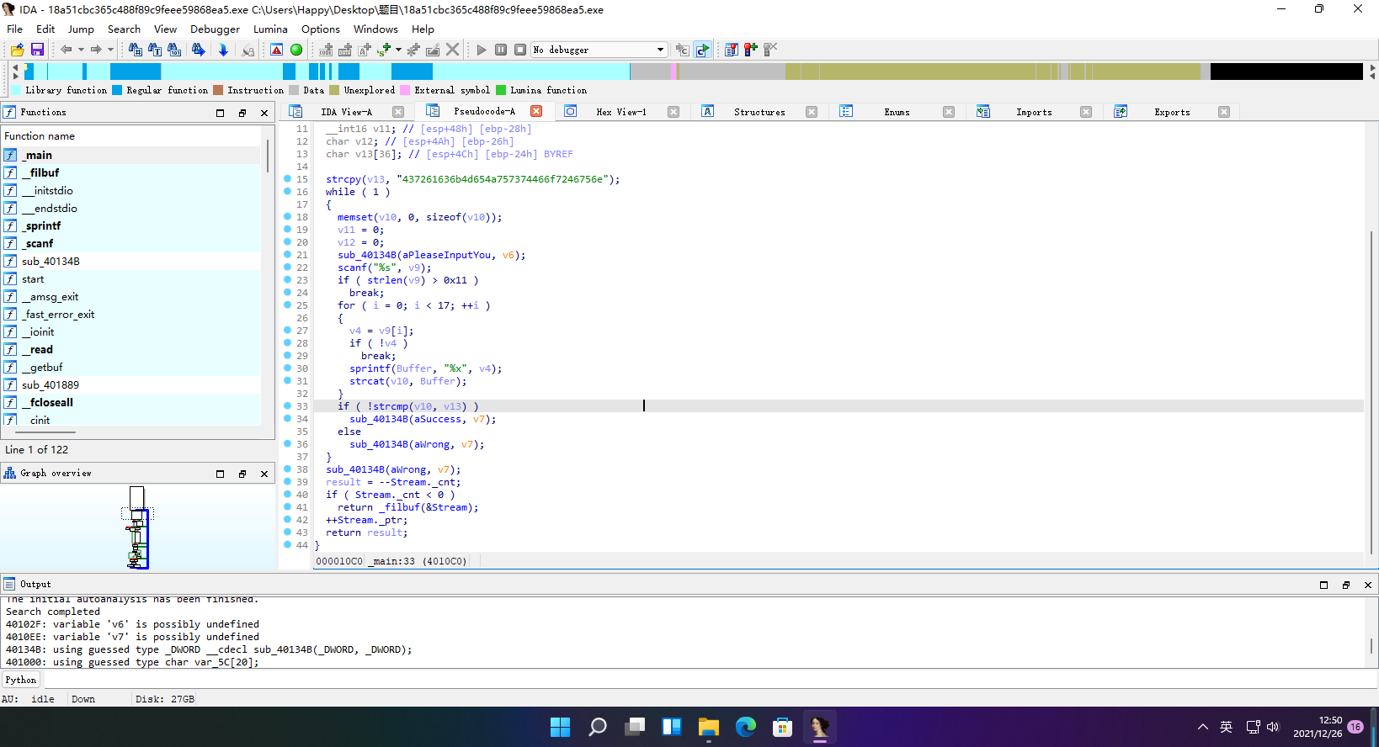Close the Functions panel
Image resolution: width=1379 pixels, height=747 pixels.
click(x=264, y=113)
